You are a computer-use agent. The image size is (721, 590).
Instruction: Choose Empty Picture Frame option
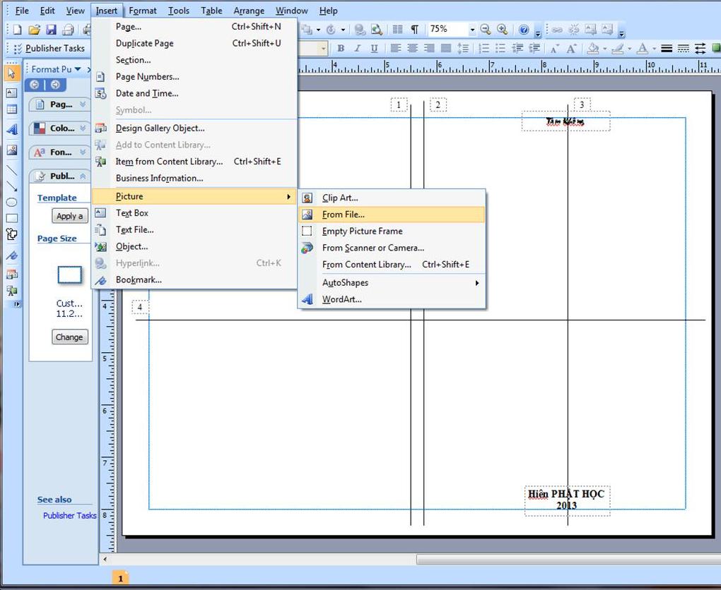coord(392,231)
